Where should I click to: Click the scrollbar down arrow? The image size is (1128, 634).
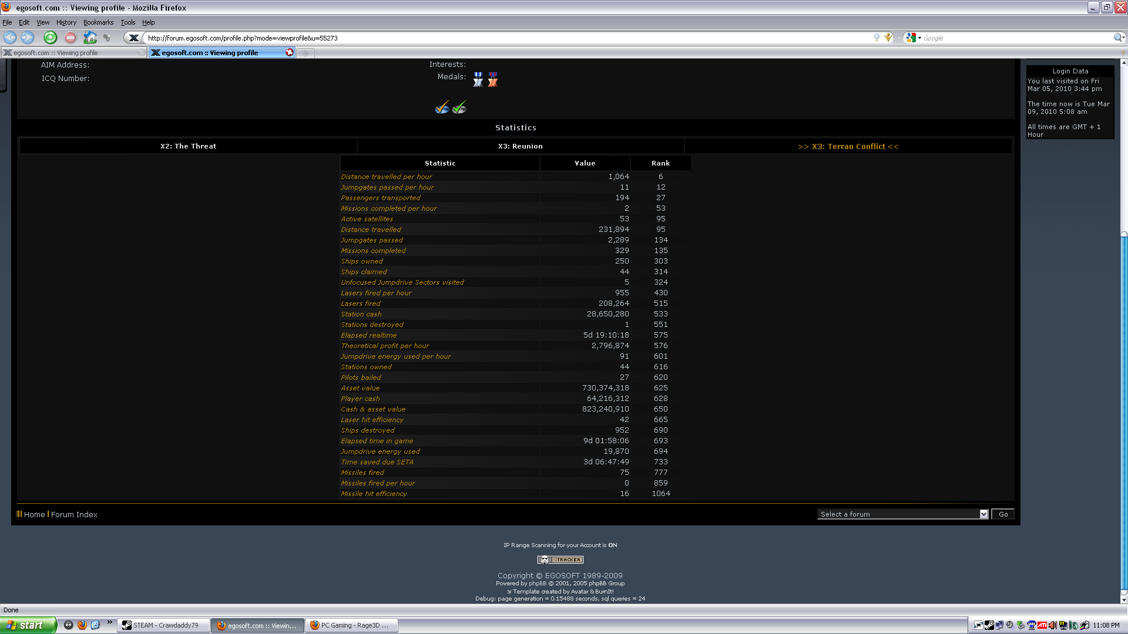(x=1124, y=600)
